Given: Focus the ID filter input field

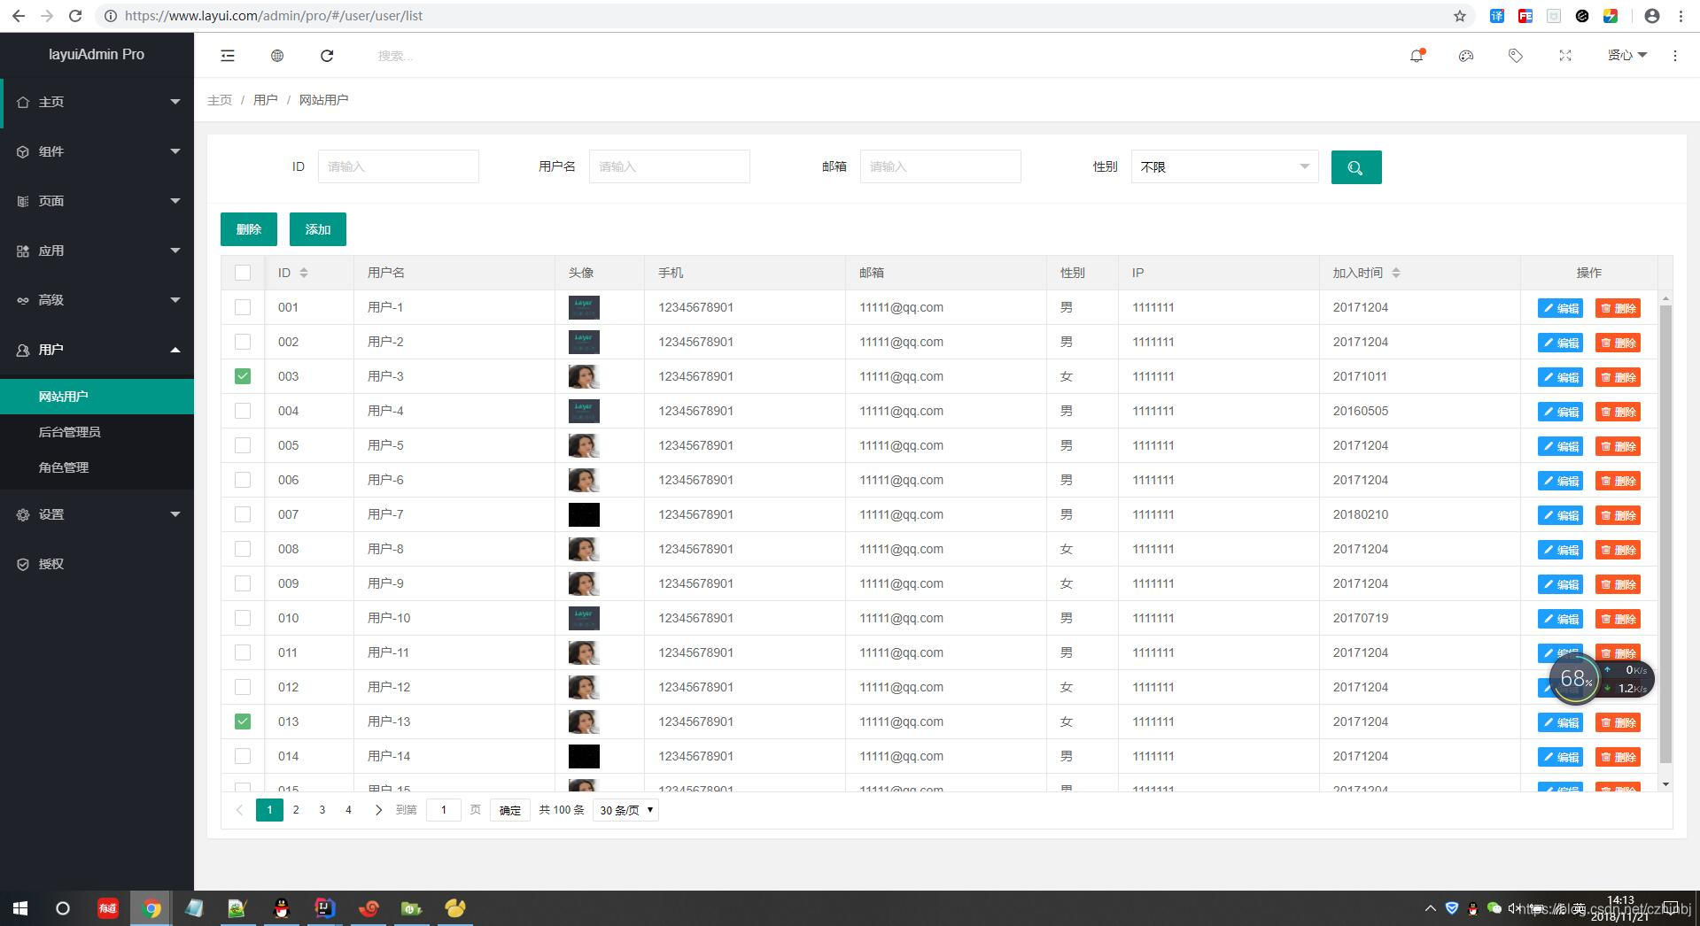Looking at the screenshot, I should click(399, 166).
